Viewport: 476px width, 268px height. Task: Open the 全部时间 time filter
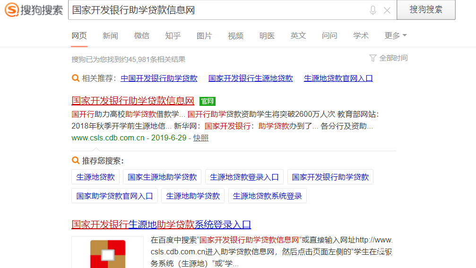tap(393, 58)
